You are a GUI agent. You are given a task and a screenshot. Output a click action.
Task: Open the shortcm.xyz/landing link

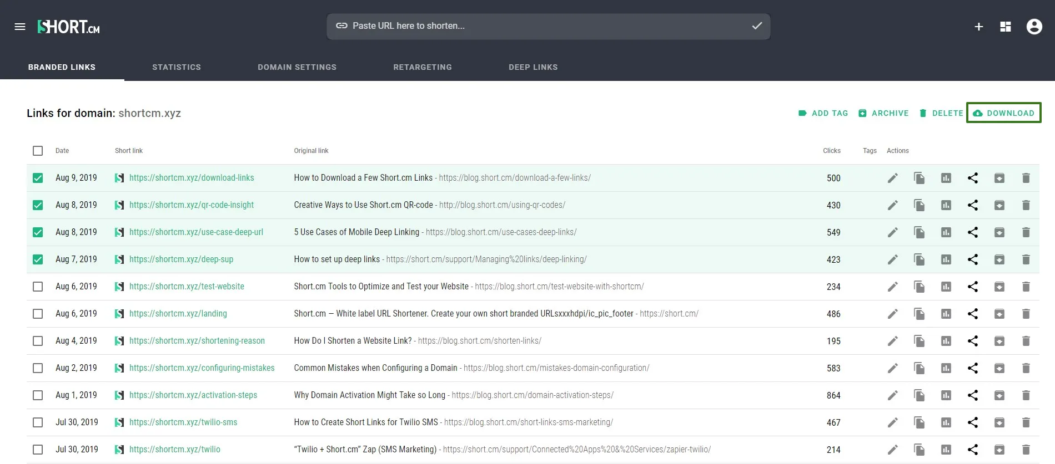(178, 314)
